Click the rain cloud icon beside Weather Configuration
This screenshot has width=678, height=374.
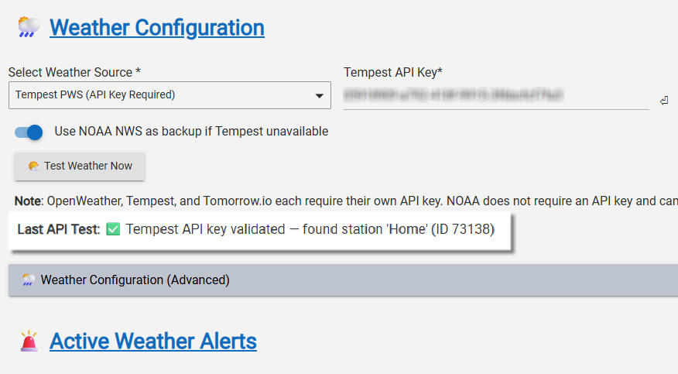click(29, 28)
